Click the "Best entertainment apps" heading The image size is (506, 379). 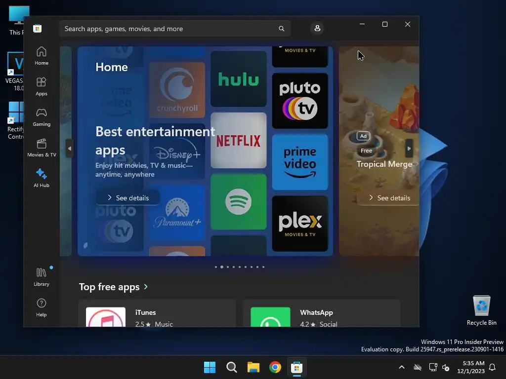pos(155,141)
